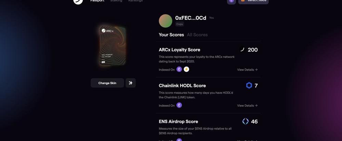Viewport: 342px width, 141px height.
Task: Open the Passport tab
Action: coord(97,1)
